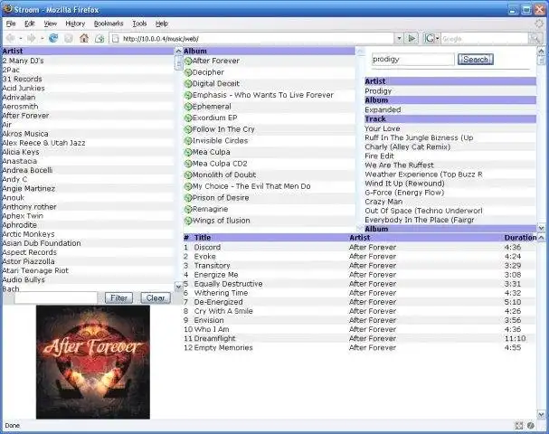Reload the page with the Refresh icon
Viewport: 549px width, 434px height.
click(53, 38)
